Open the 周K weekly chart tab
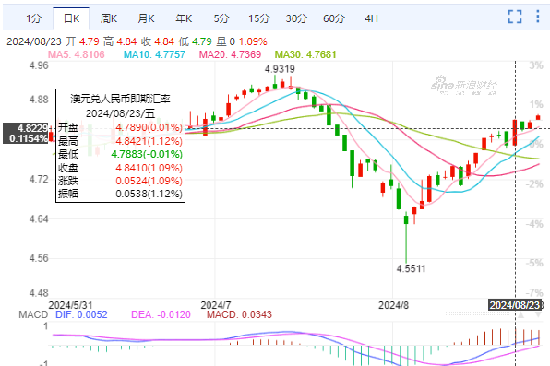This screenshot has width=550, height=366. point(109,18)
